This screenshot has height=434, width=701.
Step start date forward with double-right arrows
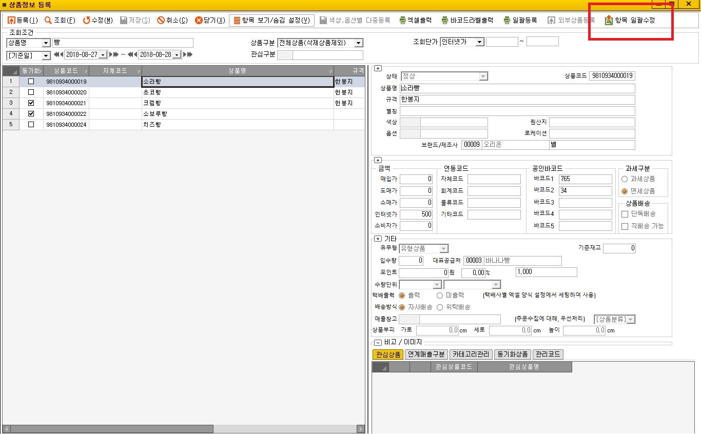114,54
